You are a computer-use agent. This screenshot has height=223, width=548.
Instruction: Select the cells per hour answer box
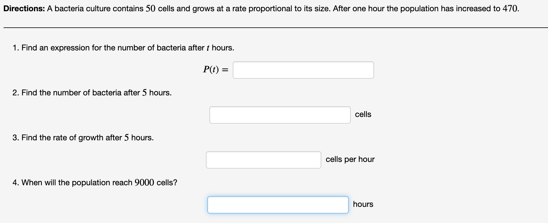tap(264, 160)
